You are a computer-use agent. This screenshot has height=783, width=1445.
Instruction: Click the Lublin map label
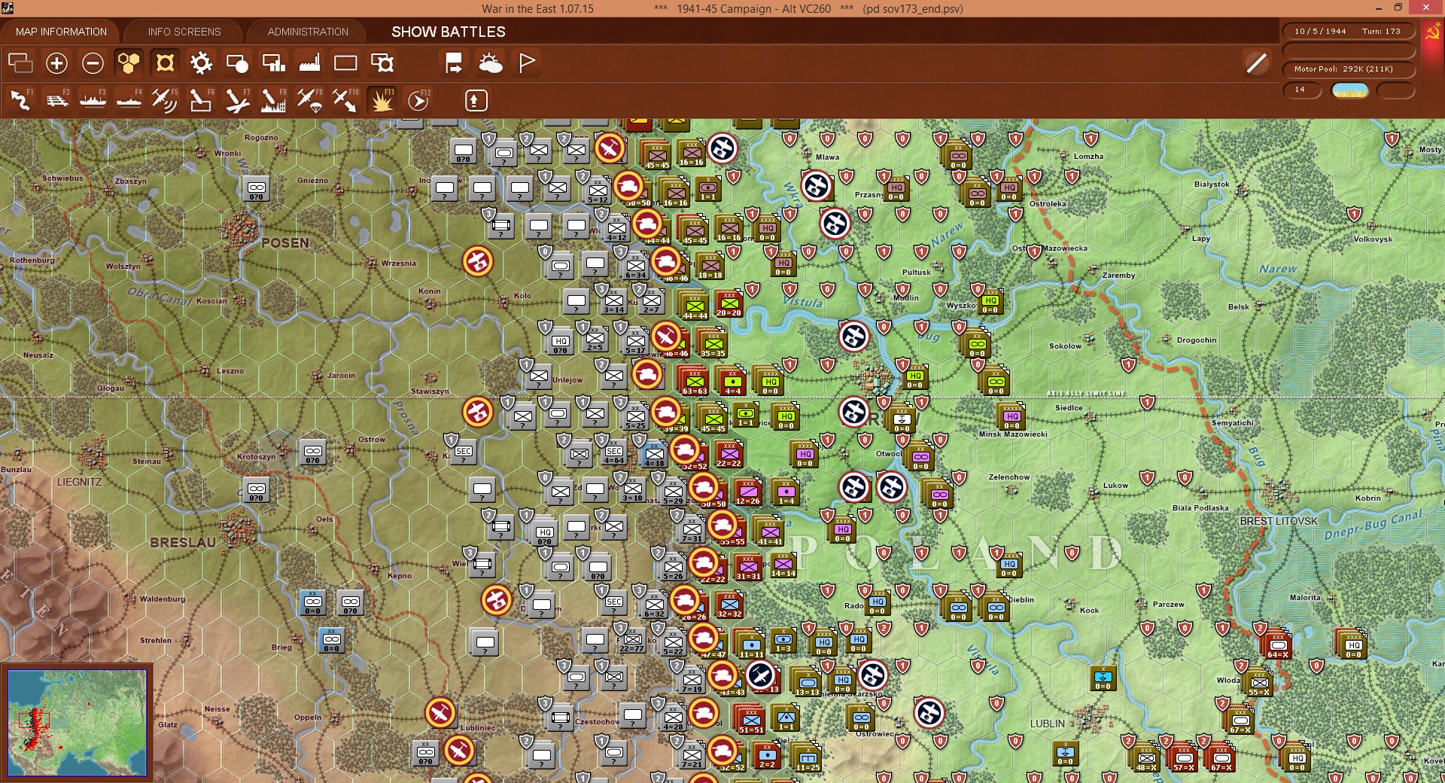coord(1047,724)
